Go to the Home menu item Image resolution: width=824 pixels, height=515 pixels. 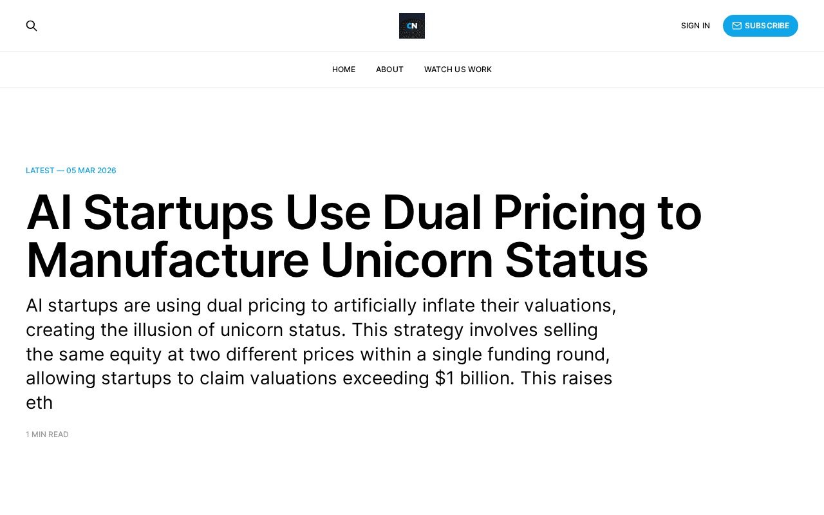(x=344, y=70)
